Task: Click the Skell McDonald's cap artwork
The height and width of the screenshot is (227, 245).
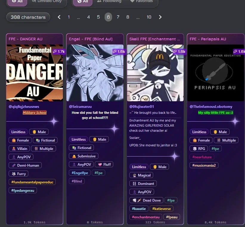Action: coord(155,73)
